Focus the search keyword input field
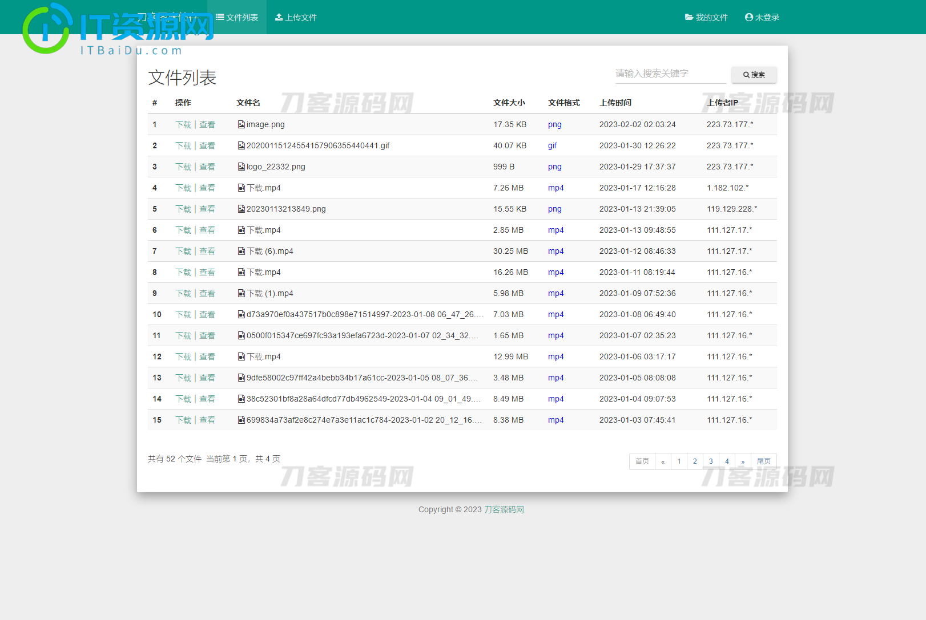Screen dimensions: 926x620 [671, 74]
